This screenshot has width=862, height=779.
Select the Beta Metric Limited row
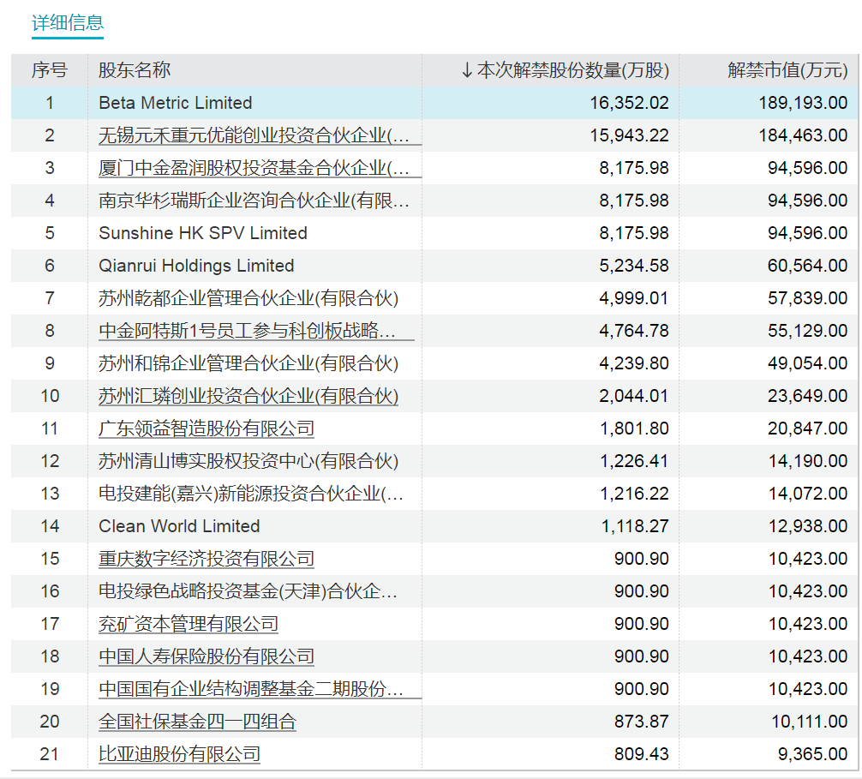pyautogui.click(x=434, y=103)
